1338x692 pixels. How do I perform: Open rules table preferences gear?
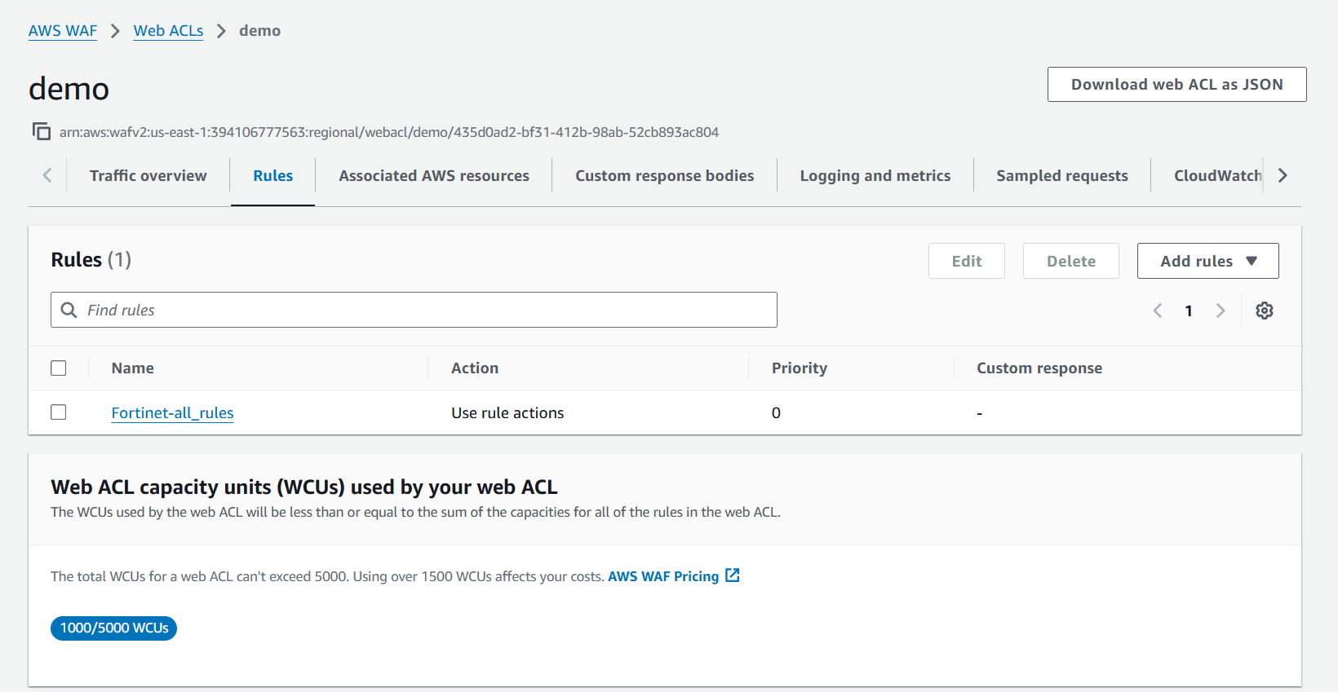[x=1264, y=311]
